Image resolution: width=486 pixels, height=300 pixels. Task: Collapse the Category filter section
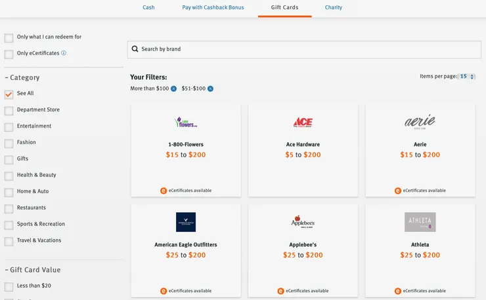click(23, 77)
